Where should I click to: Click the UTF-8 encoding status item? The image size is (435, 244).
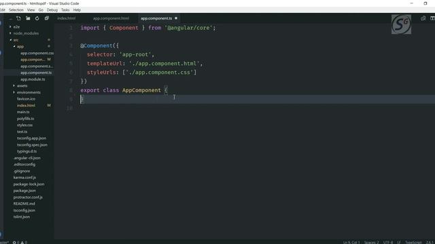click(x=388, y=243)
